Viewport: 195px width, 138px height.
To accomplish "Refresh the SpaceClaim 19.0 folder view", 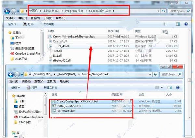I will [x=163, y=11].
